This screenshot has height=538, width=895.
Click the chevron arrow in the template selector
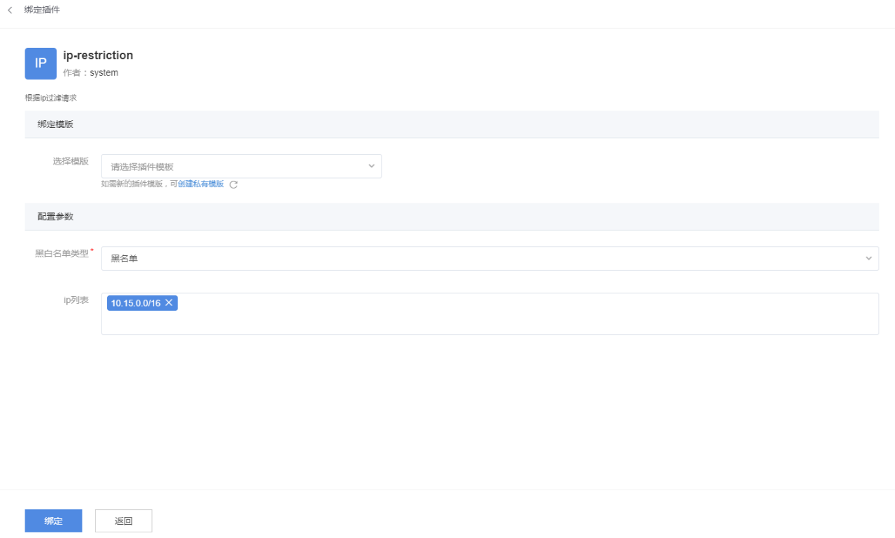click(372, 166)
